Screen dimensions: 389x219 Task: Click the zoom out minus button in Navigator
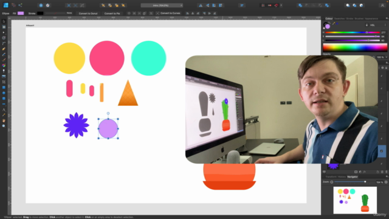pos(331,182)
